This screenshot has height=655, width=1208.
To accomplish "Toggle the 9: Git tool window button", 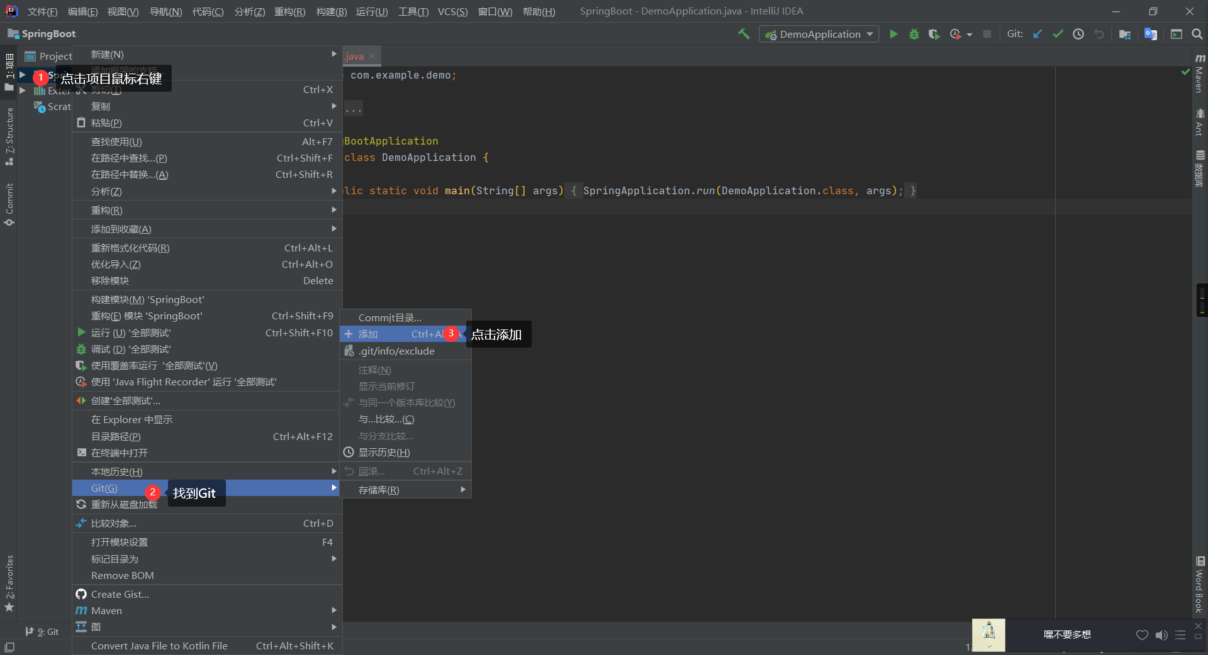I will [42, 632].
